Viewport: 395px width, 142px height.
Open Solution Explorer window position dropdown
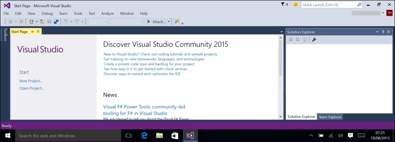tap(377, 32)
